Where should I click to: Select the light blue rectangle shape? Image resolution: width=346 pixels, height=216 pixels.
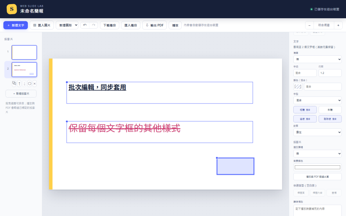236,166
